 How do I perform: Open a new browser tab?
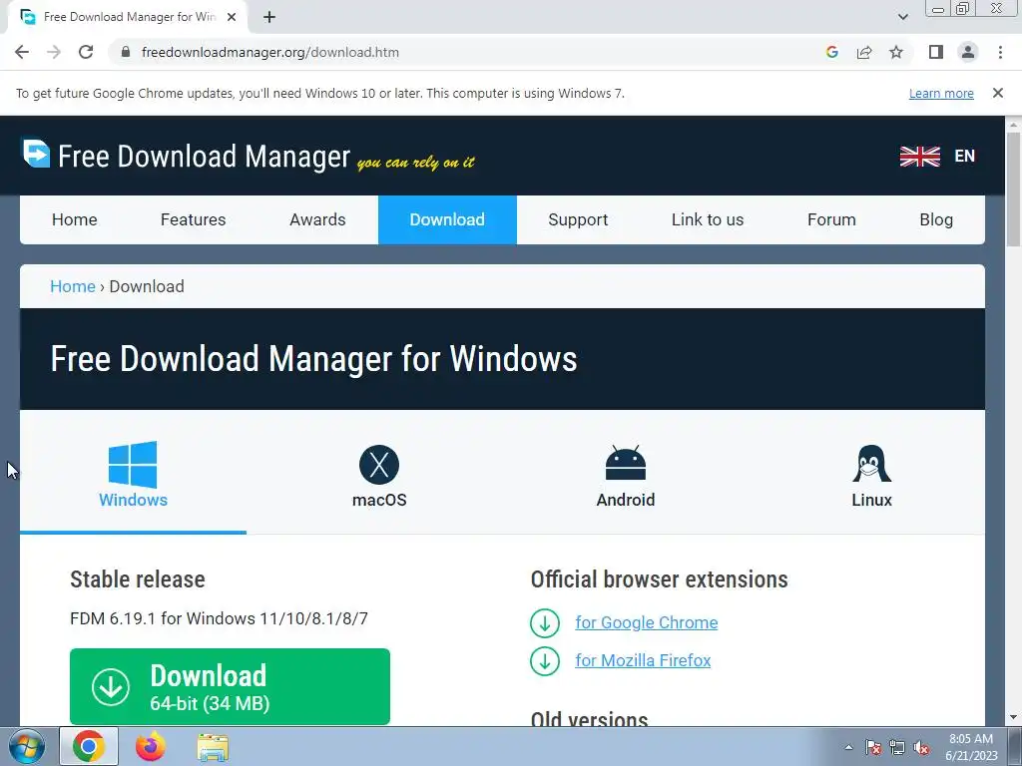(x=269, y=18)
